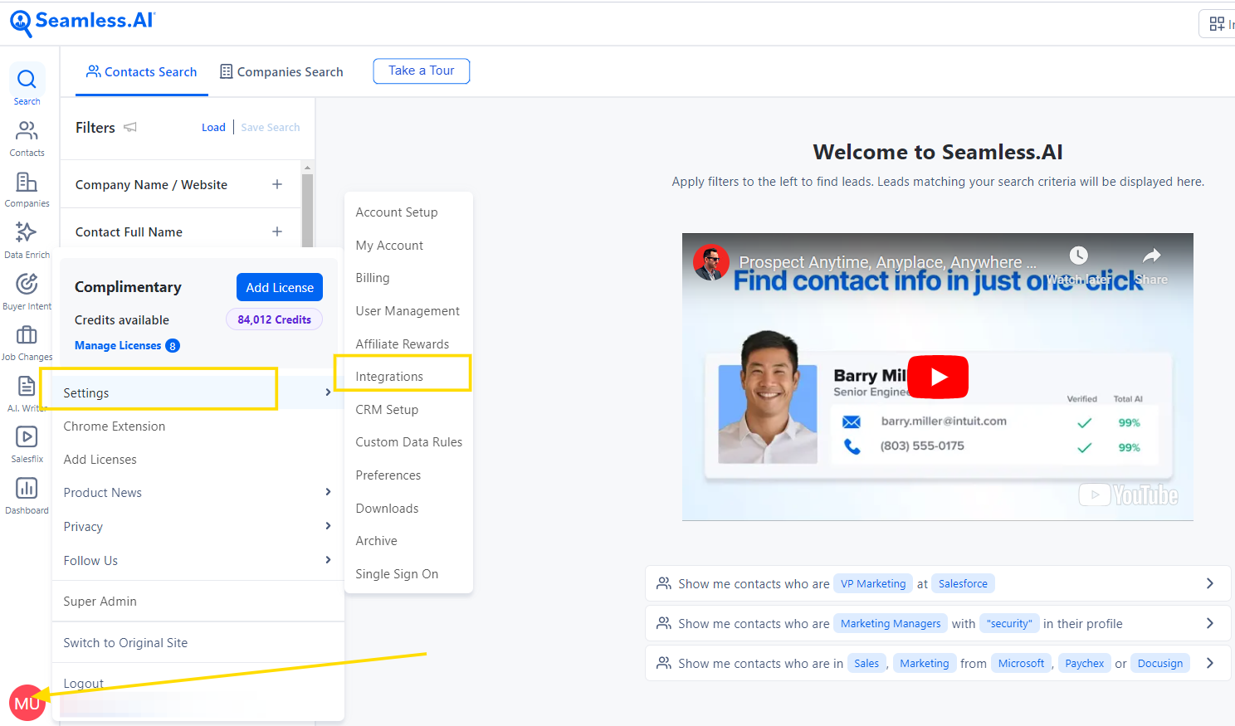
Task: Open Dashboard sidebar icon
Action: 27,496
